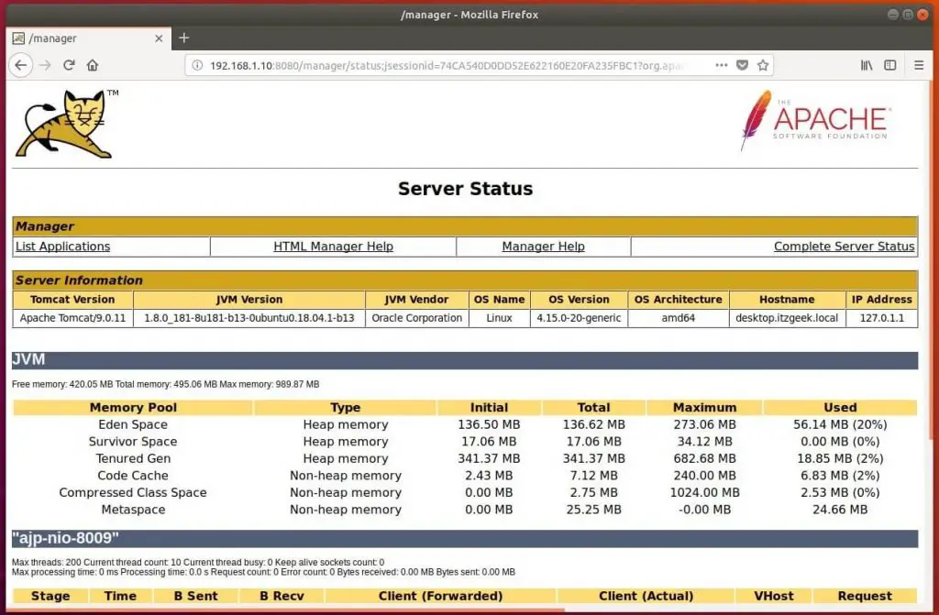Click Tenured Gen maximum 682.68 MB
This screenshot has width=939, height=615.
(704, 458)
